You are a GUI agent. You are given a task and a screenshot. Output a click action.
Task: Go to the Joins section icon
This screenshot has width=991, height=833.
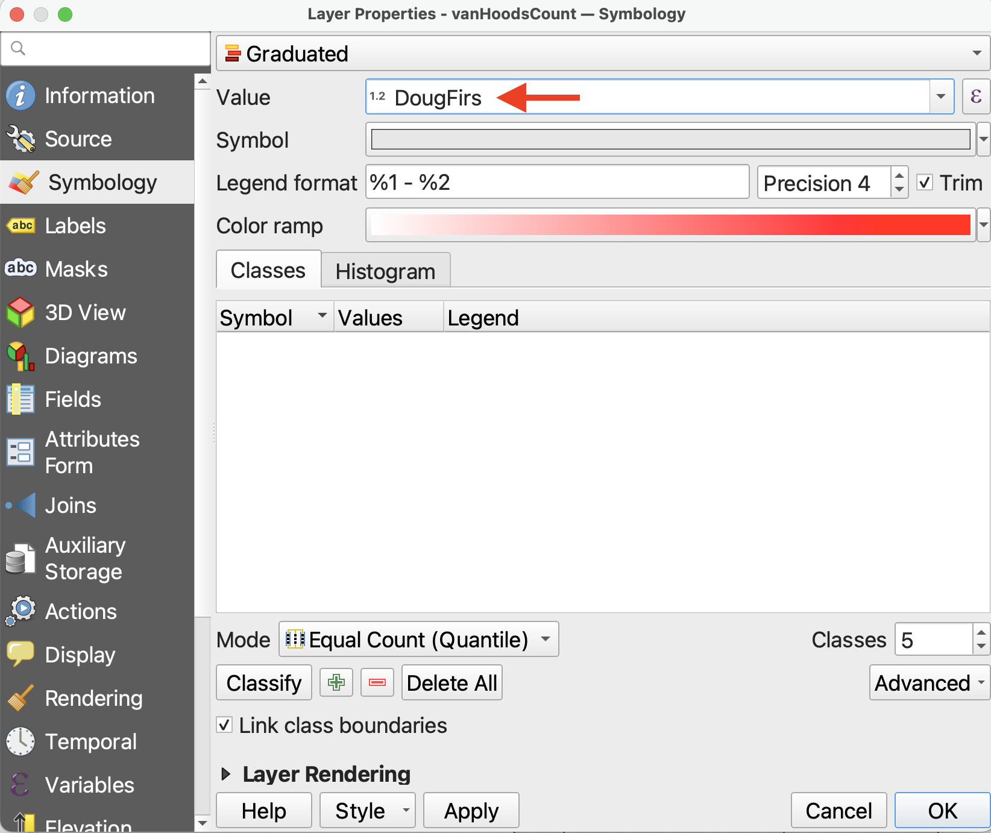click(20, 506)
